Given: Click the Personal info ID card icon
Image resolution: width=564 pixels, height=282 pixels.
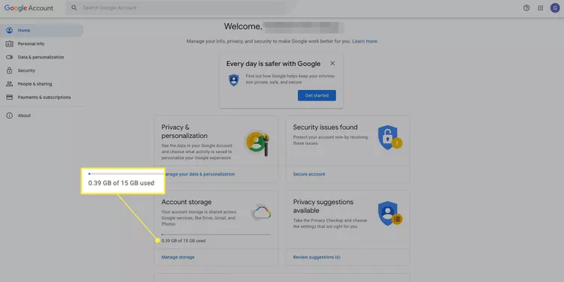Looking at the screenshot, I should tap(9, 43).
